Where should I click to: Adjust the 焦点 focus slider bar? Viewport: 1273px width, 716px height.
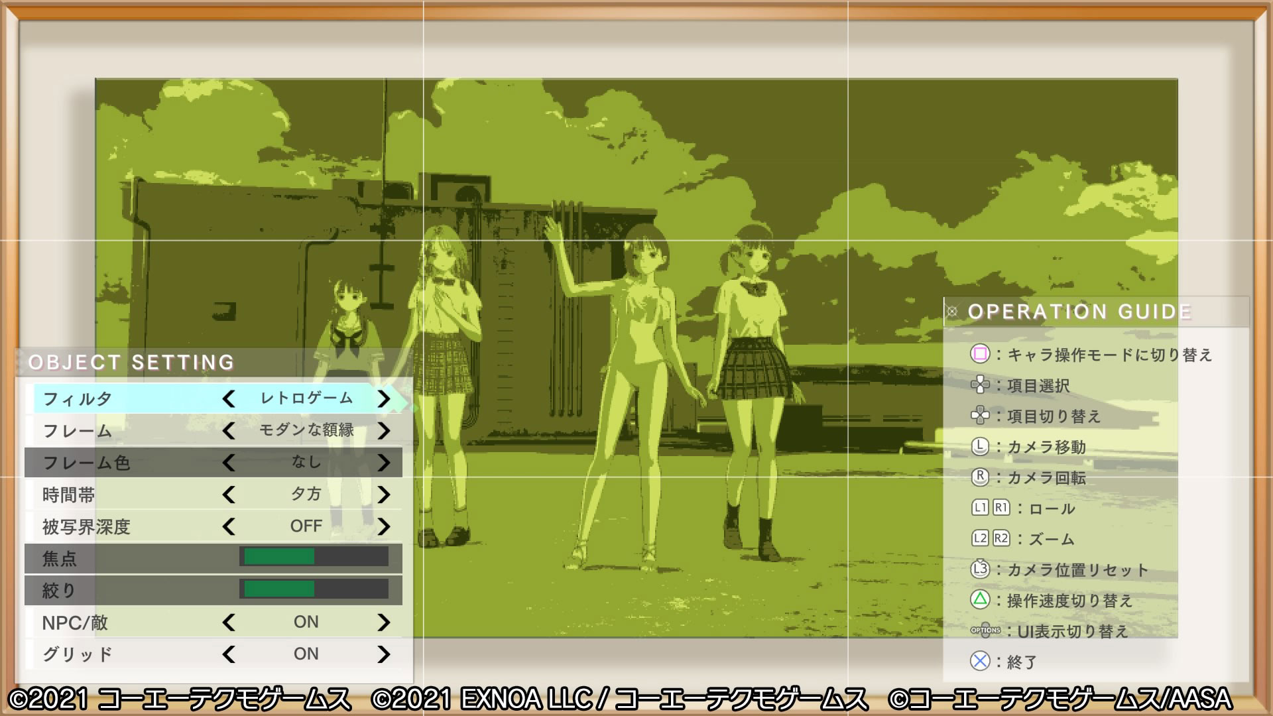point(314,558)
